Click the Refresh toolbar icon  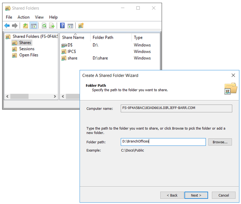(x=44, y=26)
